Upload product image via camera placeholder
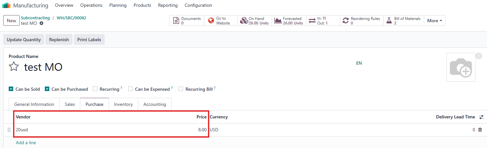The image size is (487, 148). 460,67
